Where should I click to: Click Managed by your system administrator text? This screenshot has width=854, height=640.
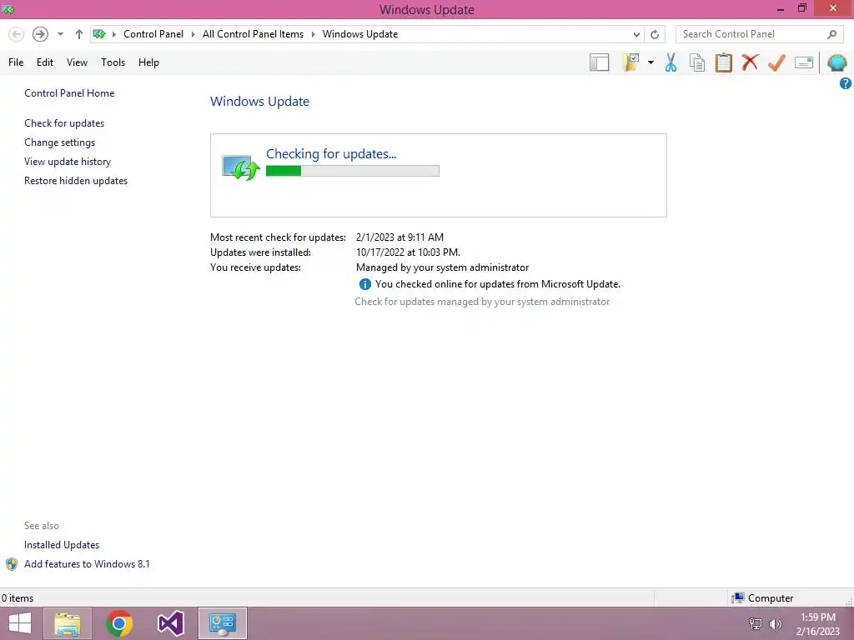442,267
